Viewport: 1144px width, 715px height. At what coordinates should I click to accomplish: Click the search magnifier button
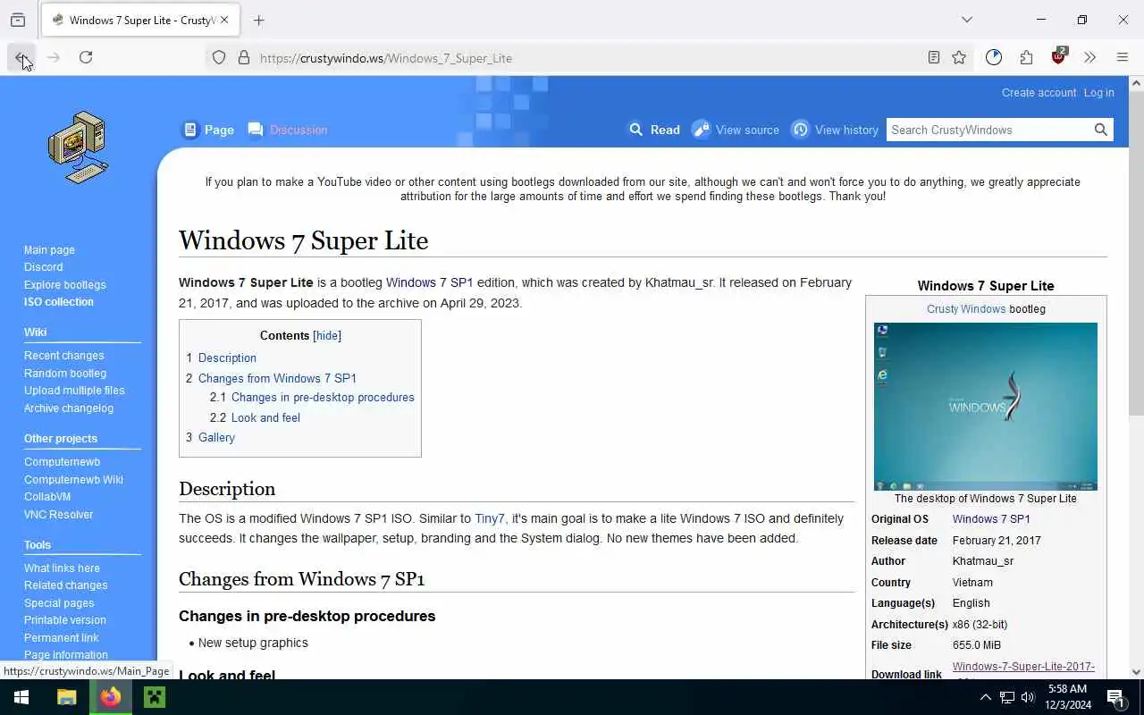pos(1101,130)
